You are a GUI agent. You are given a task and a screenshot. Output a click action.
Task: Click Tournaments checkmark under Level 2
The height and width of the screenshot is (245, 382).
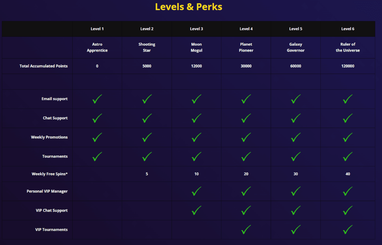(147, 157)
